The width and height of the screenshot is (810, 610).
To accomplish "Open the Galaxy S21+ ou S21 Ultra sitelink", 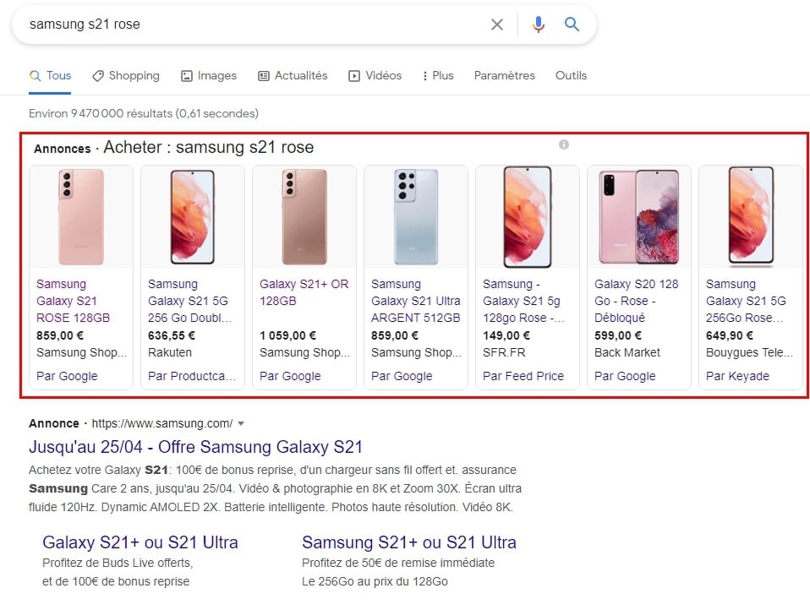I will coord(140,542).
